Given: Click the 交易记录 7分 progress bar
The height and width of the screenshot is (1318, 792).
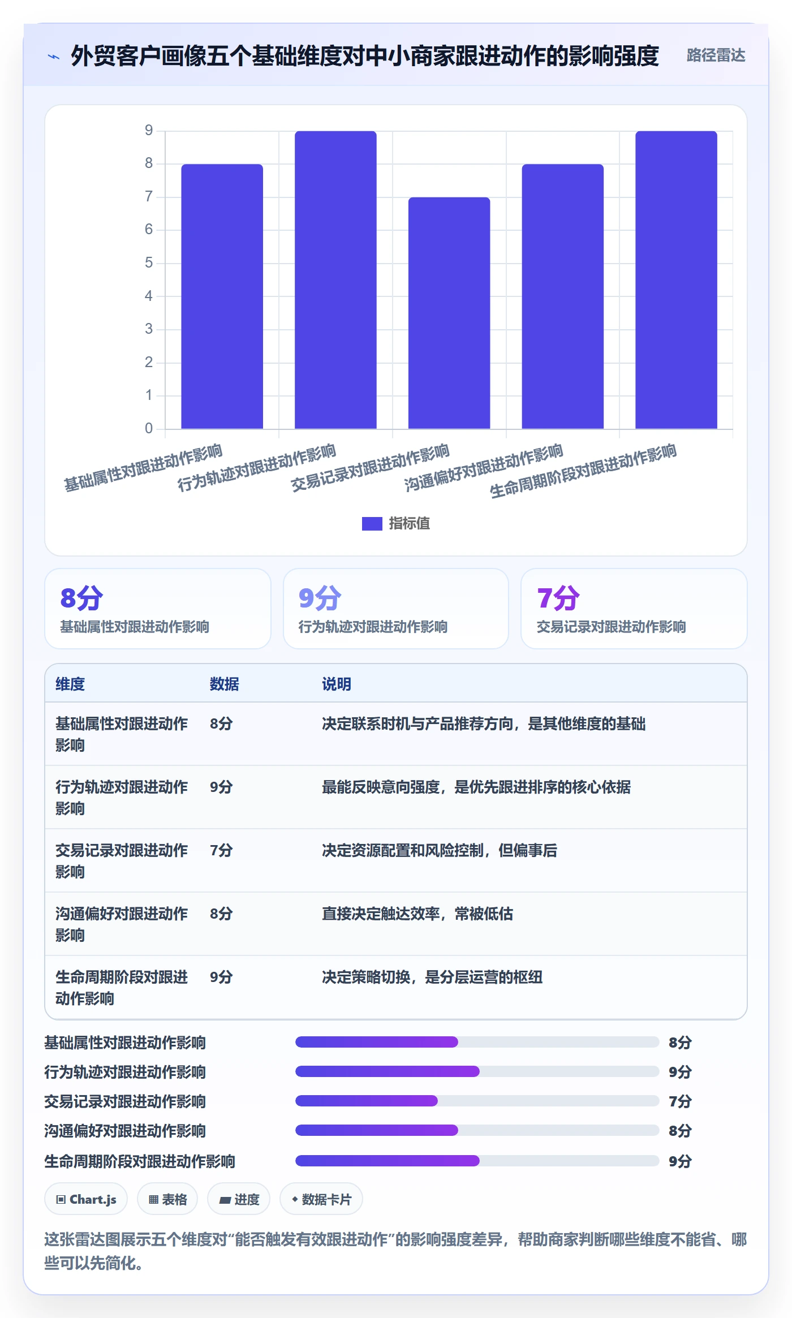Looking at the screenshot, I should [477, 1101].
